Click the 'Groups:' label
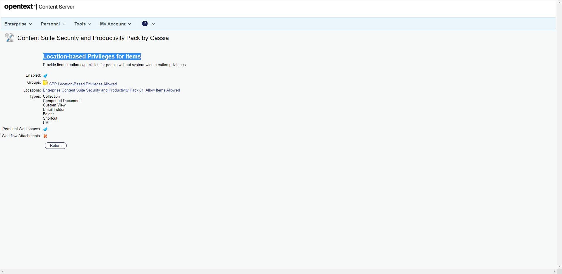562x274 pixels. [34, 82]
